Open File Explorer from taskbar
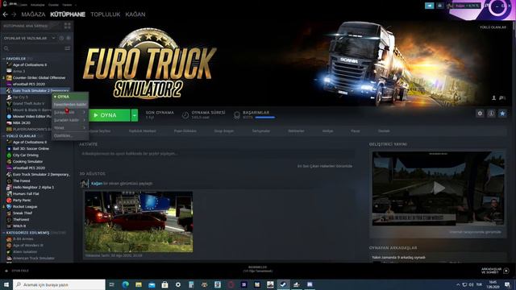This screenshot has width=516, height=290. tap(139, 284)
